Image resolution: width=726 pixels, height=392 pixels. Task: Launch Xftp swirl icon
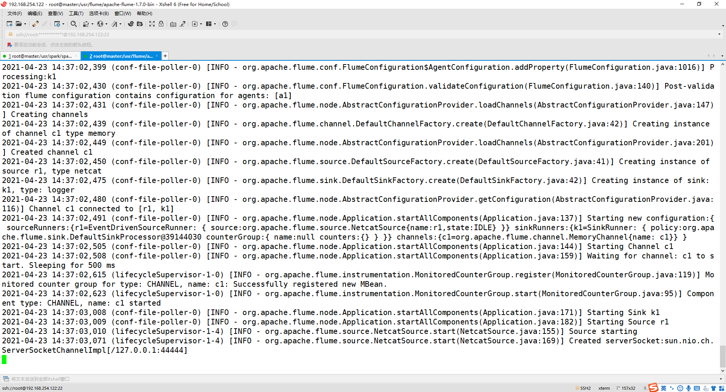coord(131,24)
